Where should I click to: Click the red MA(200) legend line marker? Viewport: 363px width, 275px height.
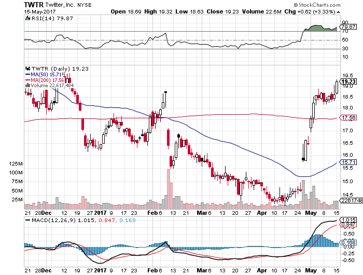point(27,80)
